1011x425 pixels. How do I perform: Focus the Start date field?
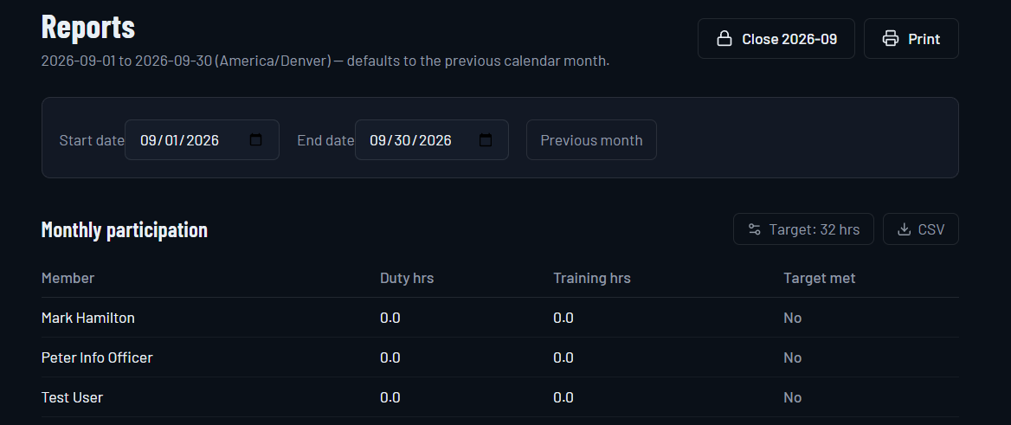pos(202,140)
